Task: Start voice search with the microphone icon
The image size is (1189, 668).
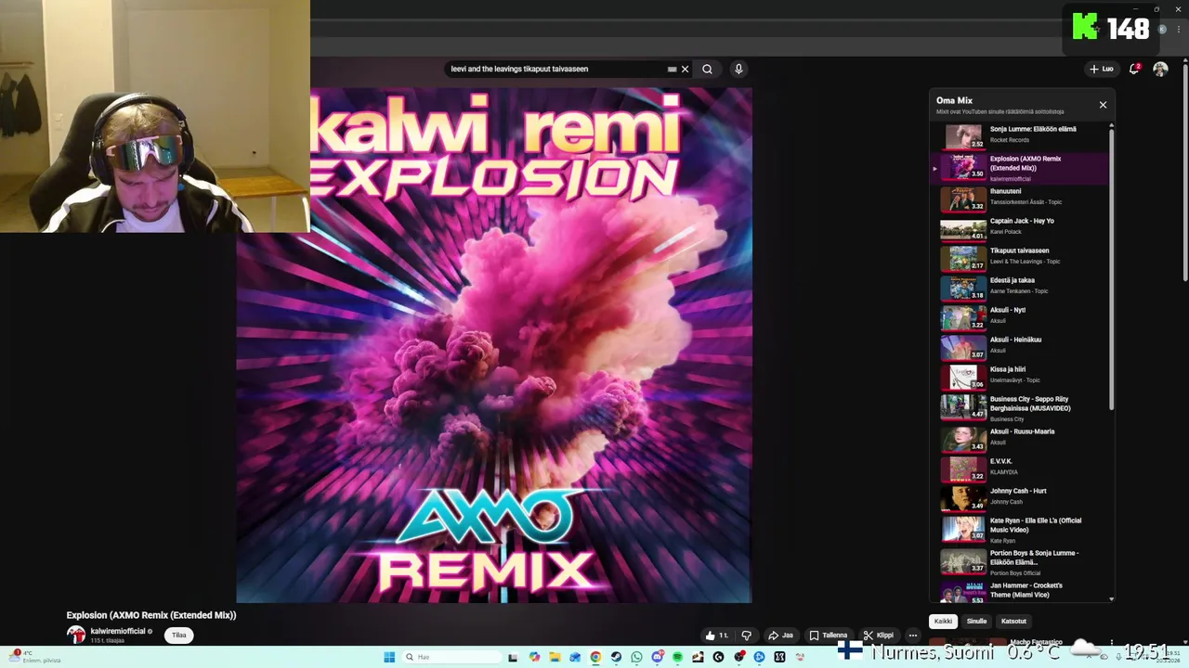Action: pos(738,69)
